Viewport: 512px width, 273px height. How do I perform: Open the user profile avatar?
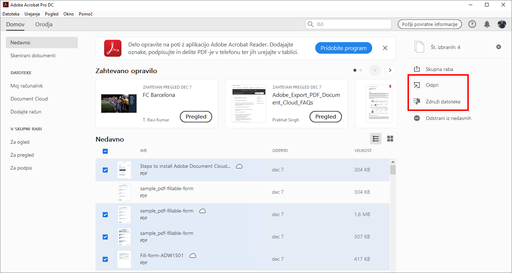[502, 24]
